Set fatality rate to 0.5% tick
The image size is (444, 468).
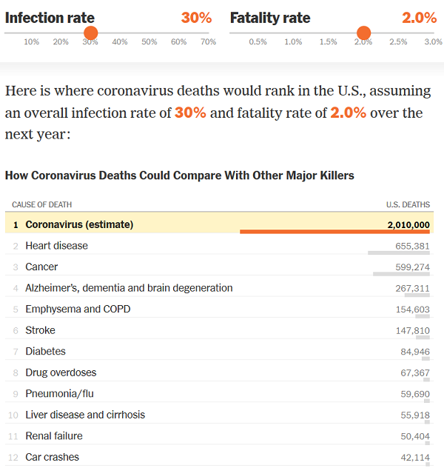[258, 42]
